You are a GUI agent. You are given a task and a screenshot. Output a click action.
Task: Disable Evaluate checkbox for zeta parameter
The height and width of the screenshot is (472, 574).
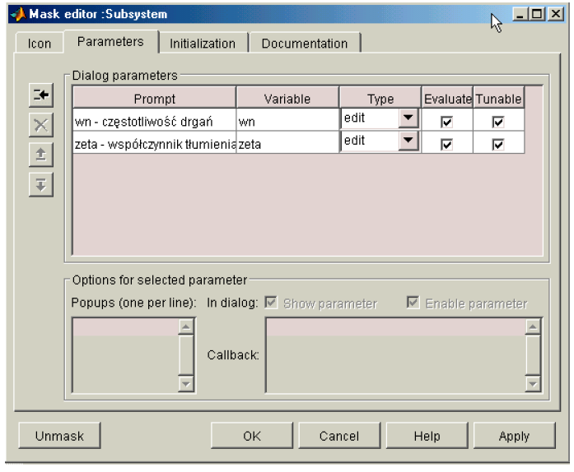click(x=446, y=144)
